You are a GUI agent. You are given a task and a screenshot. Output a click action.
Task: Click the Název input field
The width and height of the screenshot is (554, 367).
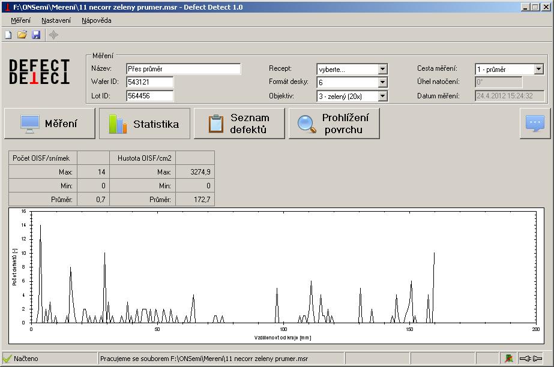(184, 69)
